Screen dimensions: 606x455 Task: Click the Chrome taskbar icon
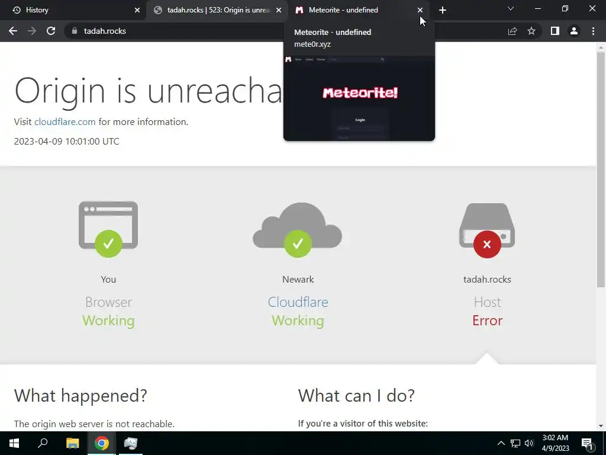(102, 443)
